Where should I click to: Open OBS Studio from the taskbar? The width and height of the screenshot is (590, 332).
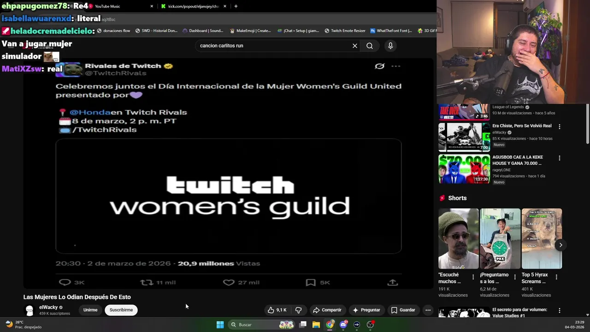tap(370, 325)
